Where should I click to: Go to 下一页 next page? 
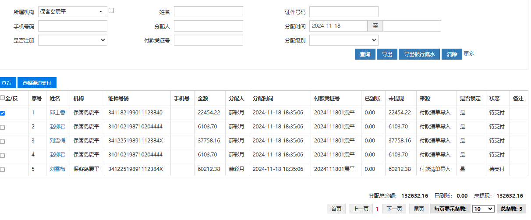[x=394, y=209]
